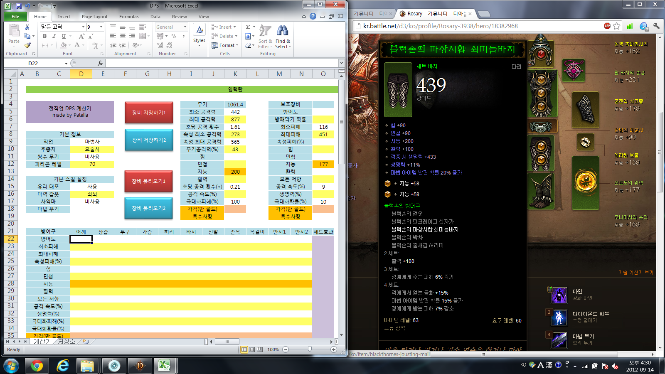Click the bracer equipment icon
This screenshot has height=374, width=665.
[x=585, y=109]
